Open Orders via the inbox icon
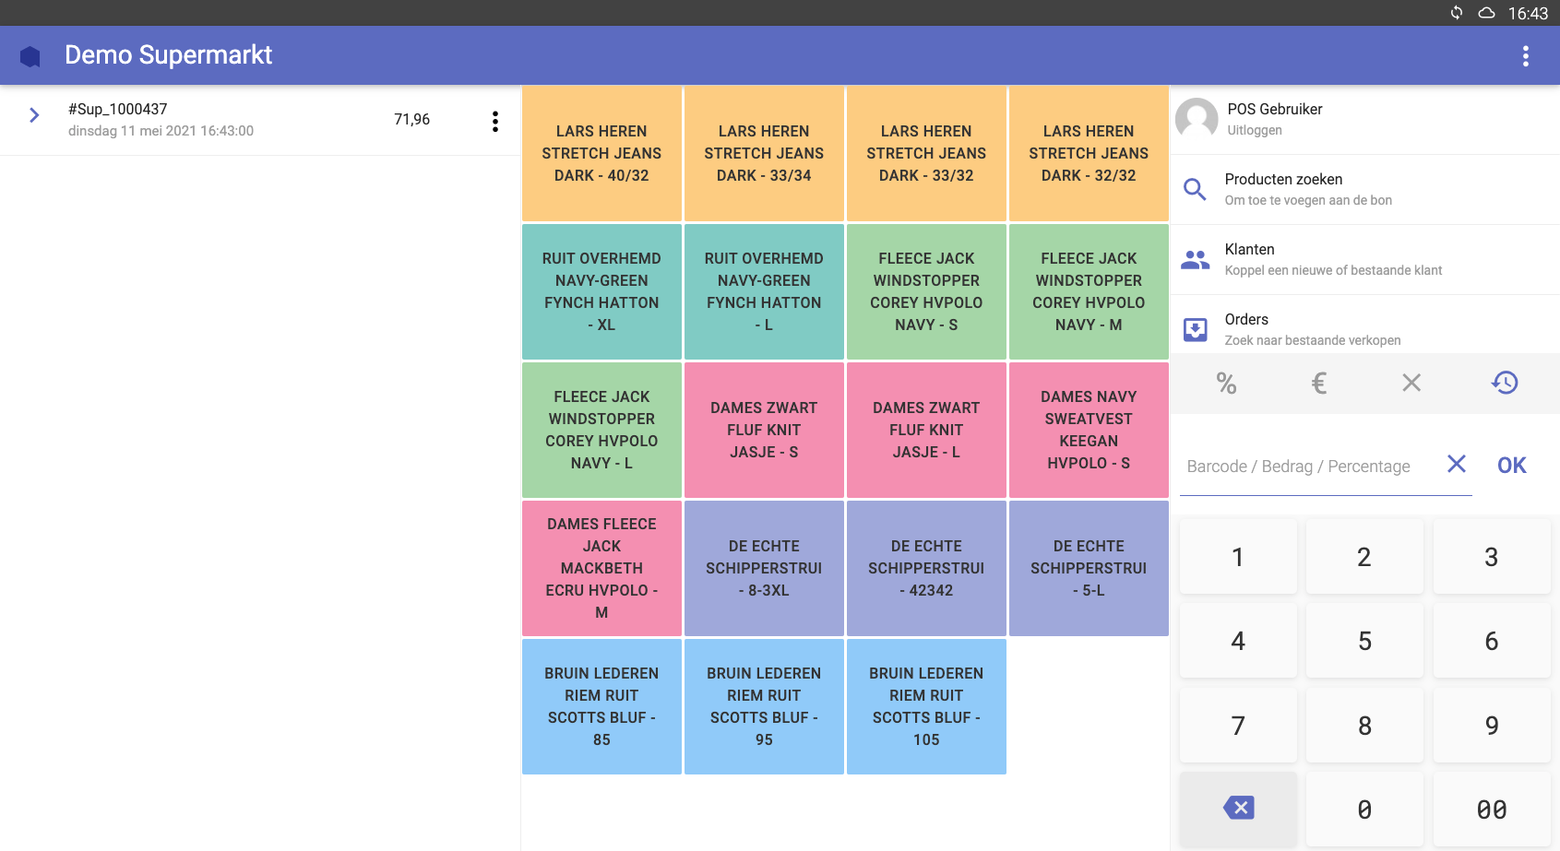Image resolution: width=1560 pixels, height=851 pixels. pyautogui.click(x=1195, y=329)
